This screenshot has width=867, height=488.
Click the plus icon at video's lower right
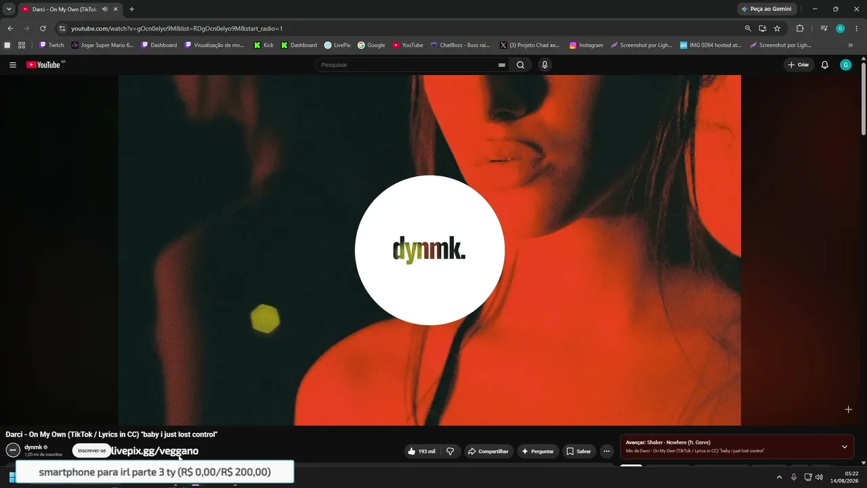(x=848, y=409)
